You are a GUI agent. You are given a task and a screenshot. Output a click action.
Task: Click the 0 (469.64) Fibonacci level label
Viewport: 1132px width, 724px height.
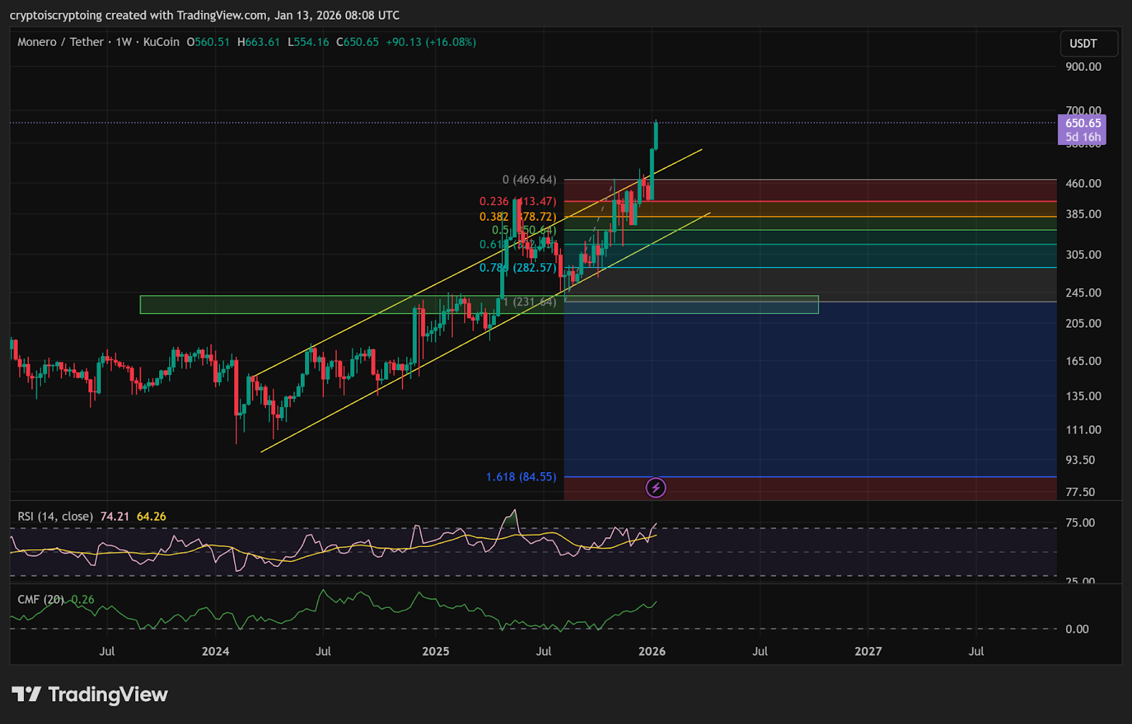529,179
